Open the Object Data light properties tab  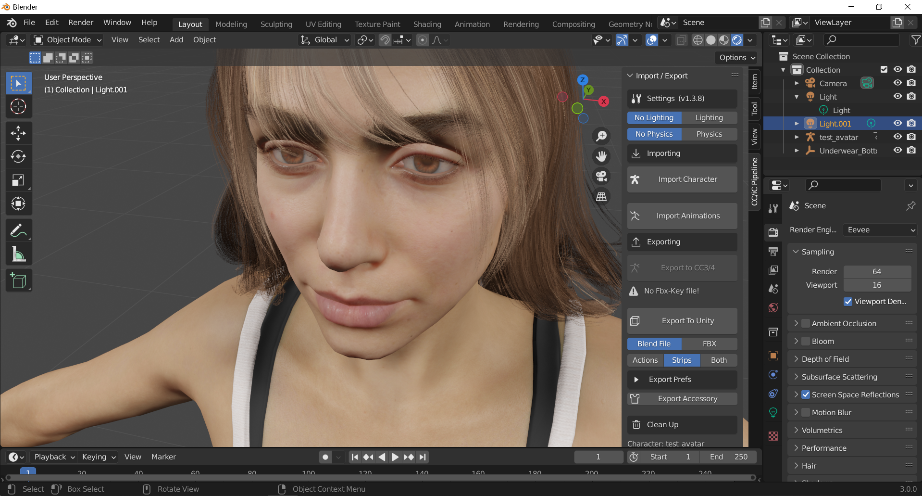773,412
